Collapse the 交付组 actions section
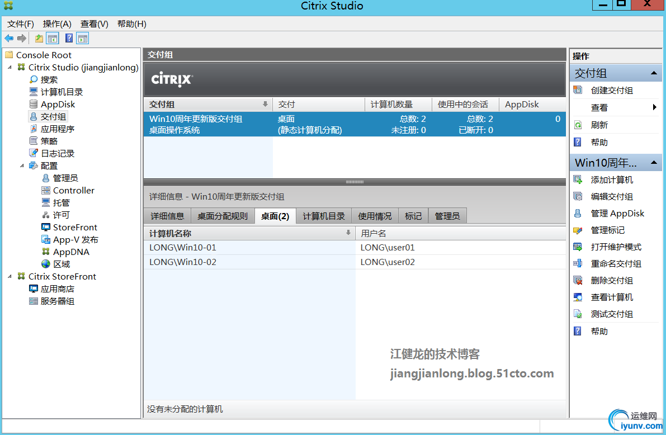 coord(654,73)
